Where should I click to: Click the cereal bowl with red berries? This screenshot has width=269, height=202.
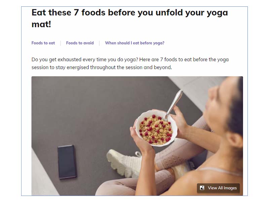156,128
